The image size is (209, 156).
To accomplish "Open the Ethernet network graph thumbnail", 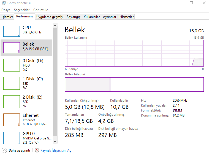I will tap(12, 120).
